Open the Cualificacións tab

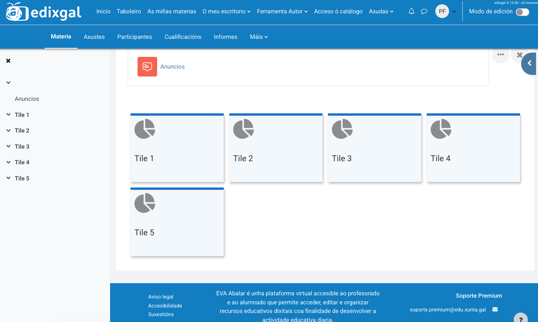point(183,37)
